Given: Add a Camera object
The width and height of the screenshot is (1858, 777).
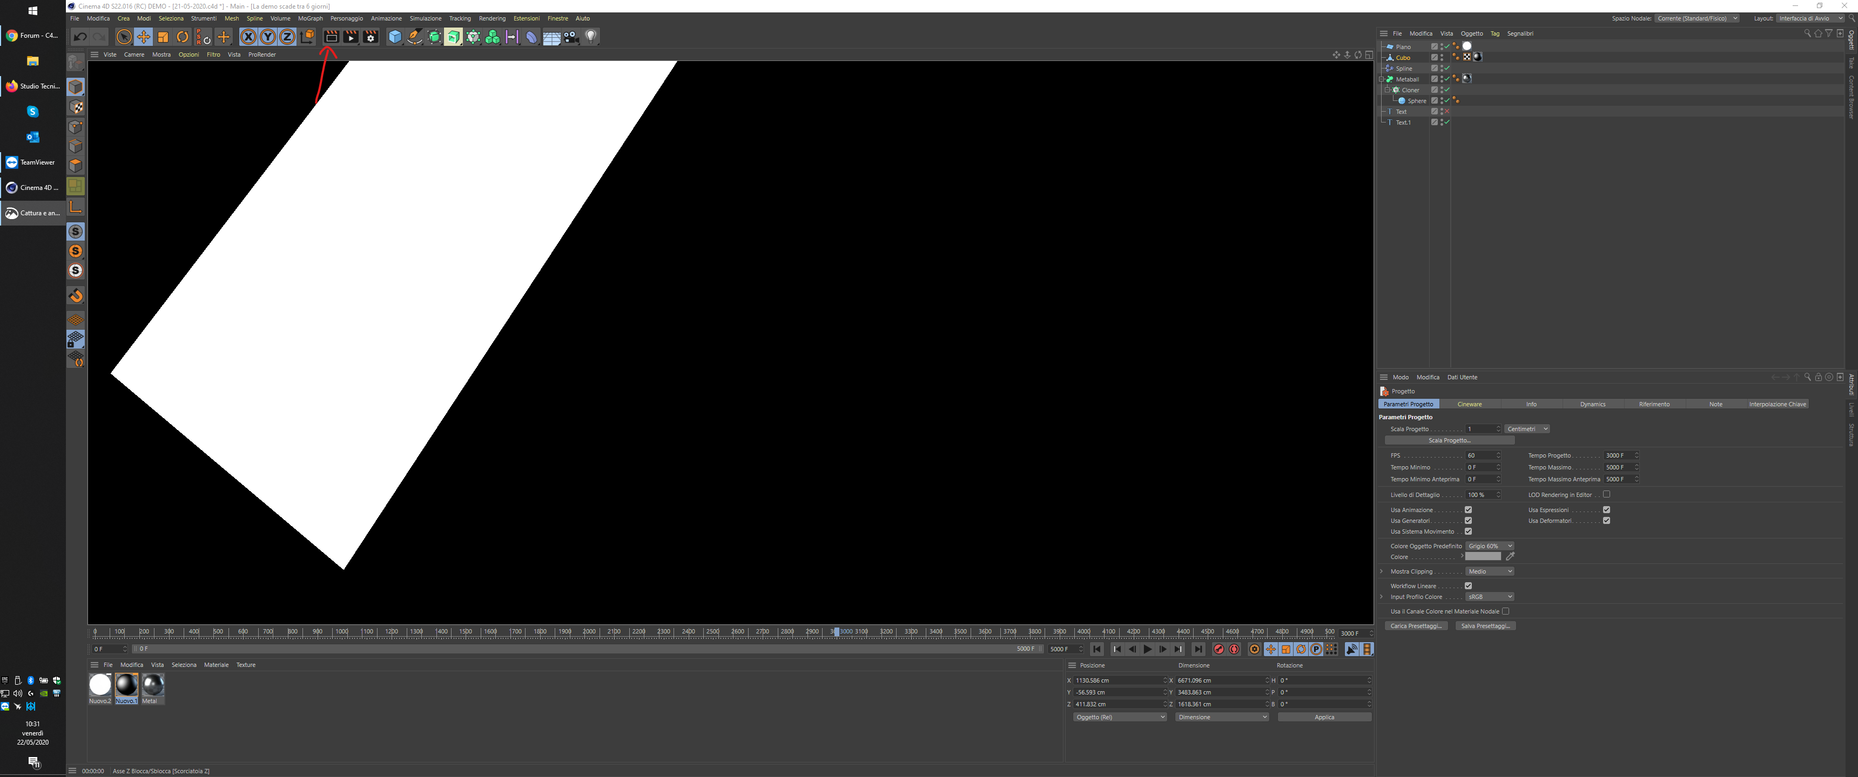Looking at the screenshot, I should coord(571,37).
